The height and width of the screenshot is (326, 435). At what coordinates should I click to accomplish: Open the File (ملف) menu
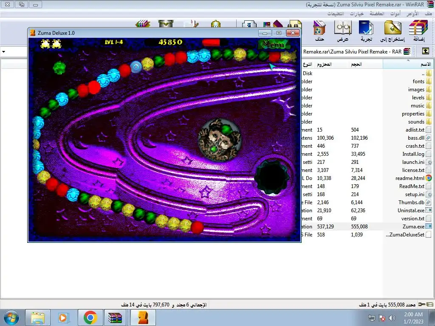[428, 13]
